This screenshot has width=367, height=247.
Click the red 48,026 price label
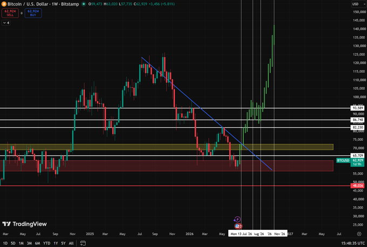(x=357, y=186)
